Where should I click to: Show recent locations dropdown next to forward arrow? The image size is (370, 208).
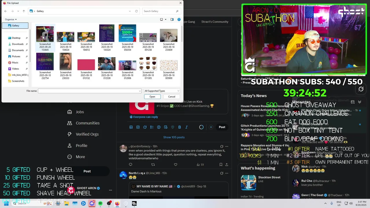18,11
